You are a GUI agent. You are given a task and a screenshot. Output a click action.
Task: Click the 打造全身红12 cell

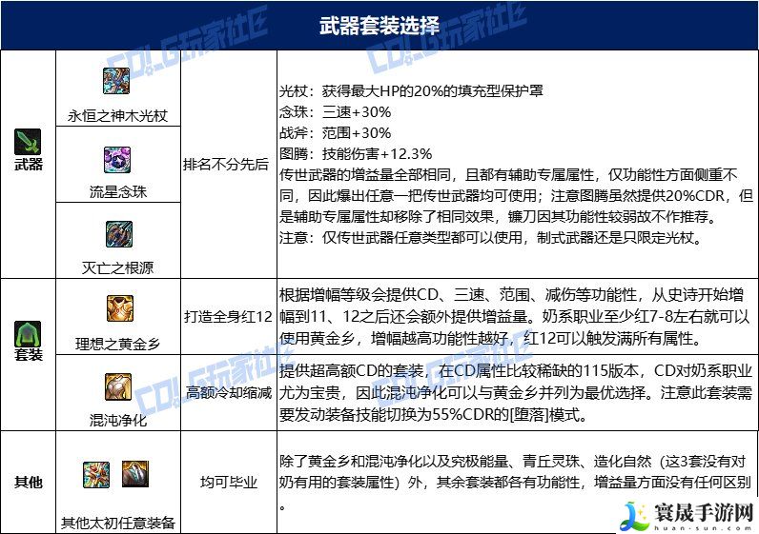point(228,317)
